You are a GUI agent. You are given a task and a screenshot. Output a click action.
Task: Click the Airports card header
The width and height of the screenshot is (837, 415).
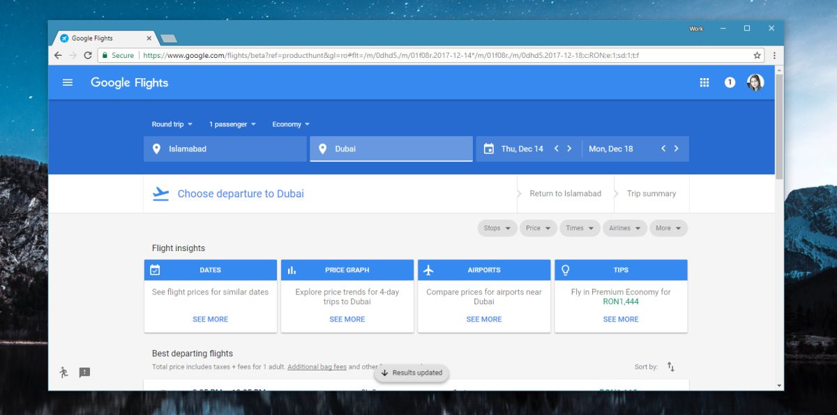[484, 270]
